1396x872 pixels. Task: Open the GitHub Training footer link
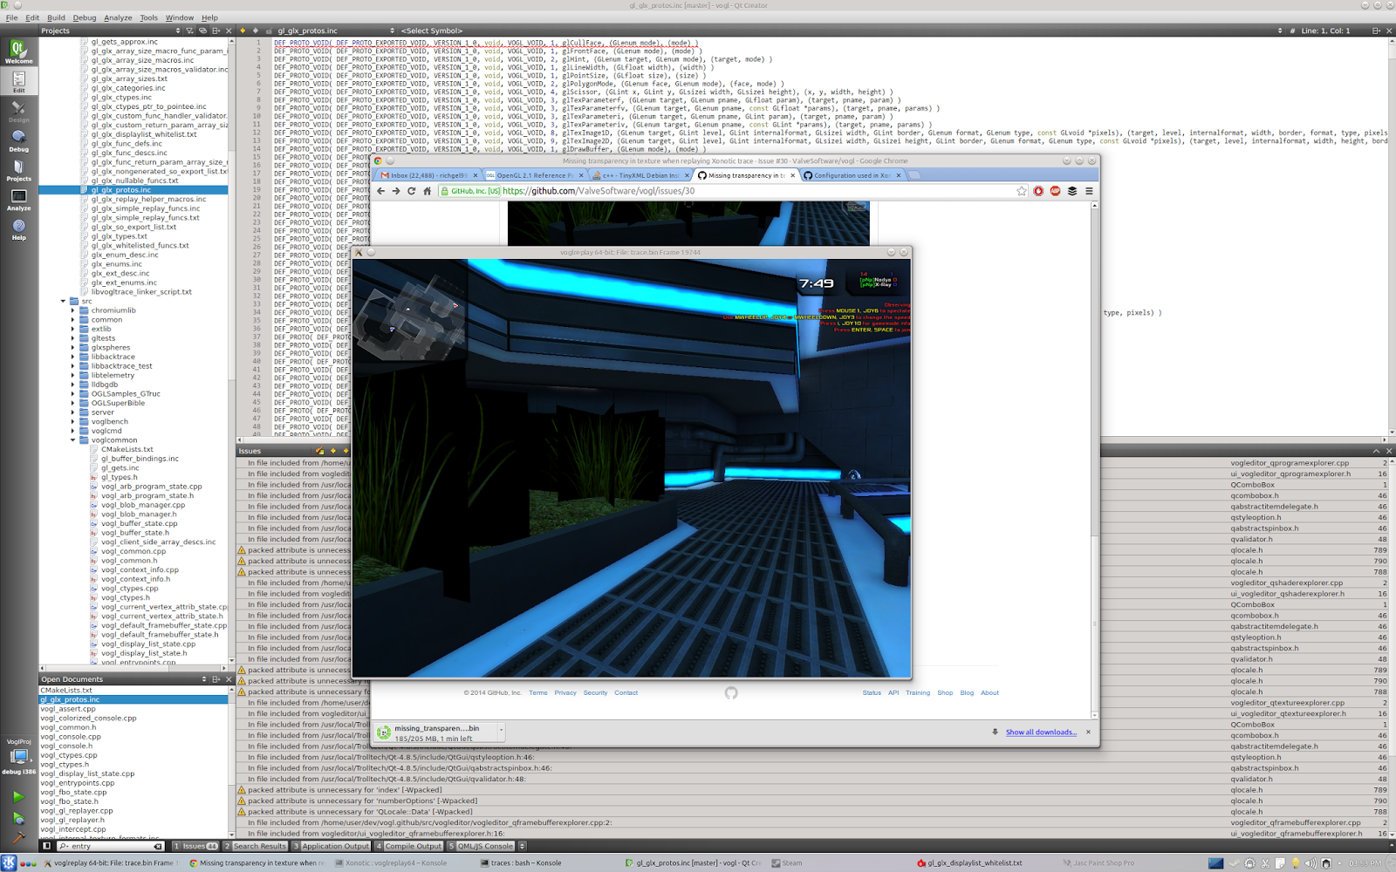(918, 693)
